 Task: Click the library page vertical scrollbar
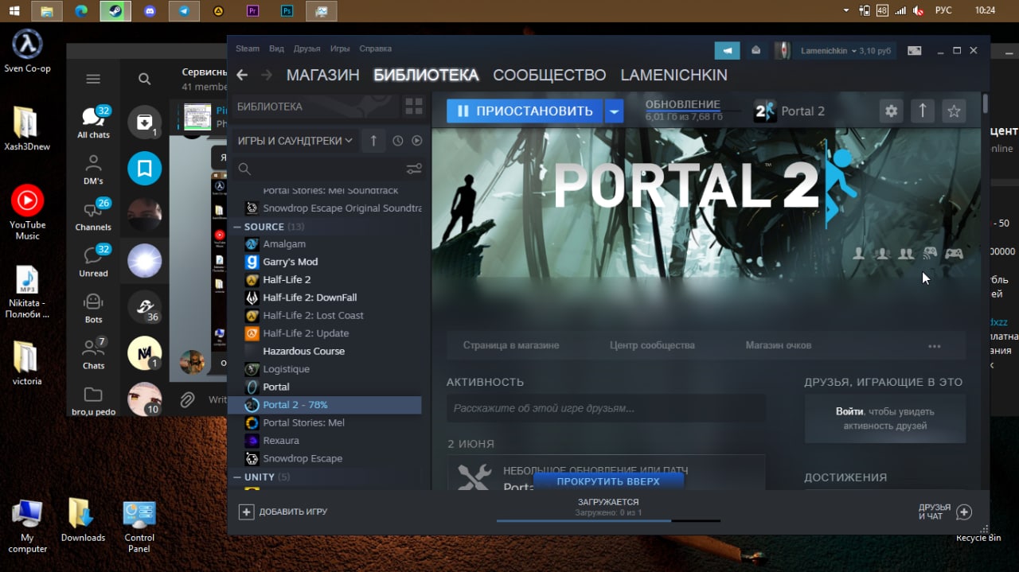coord(985,103)
